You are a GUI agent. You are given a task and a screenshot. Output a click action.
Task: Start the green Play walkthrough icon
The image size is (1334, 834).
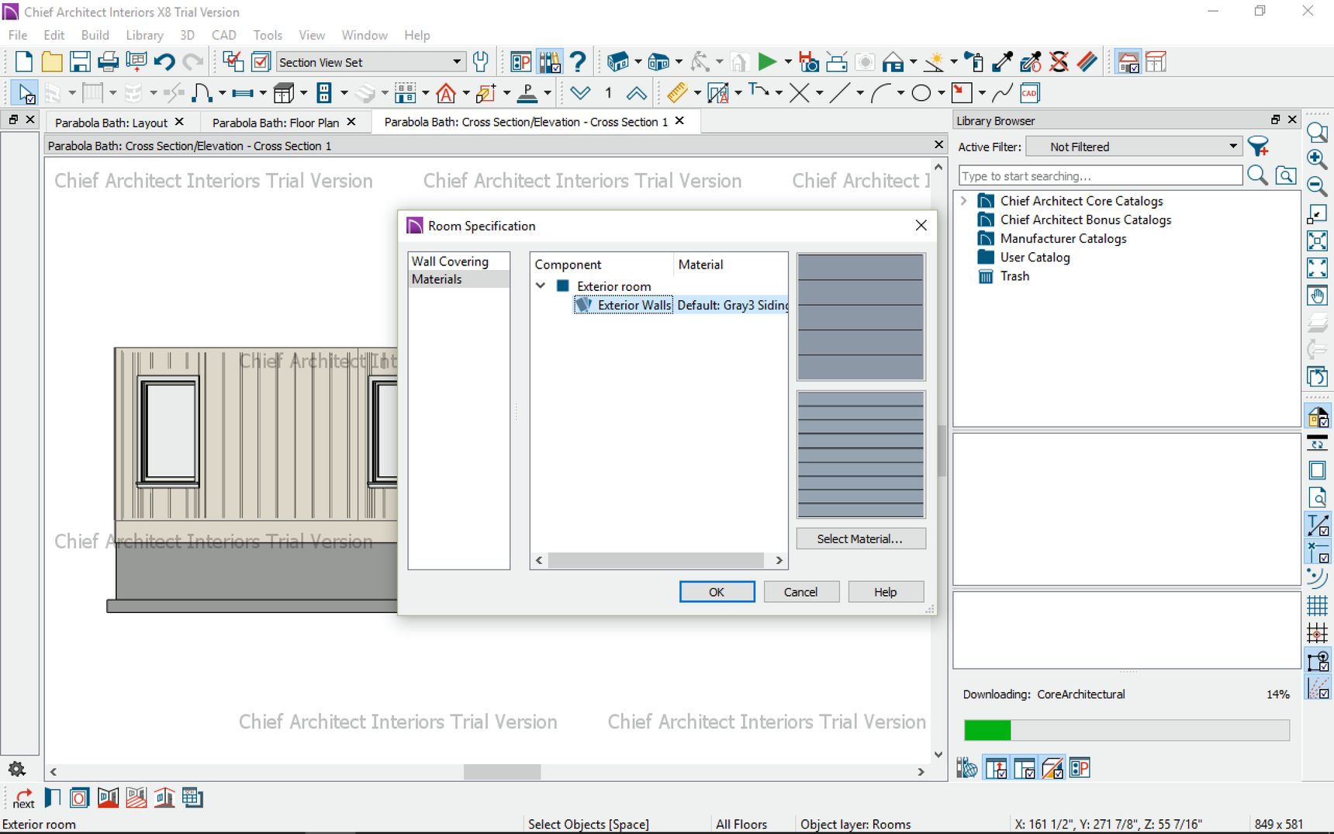pos(766,62)
